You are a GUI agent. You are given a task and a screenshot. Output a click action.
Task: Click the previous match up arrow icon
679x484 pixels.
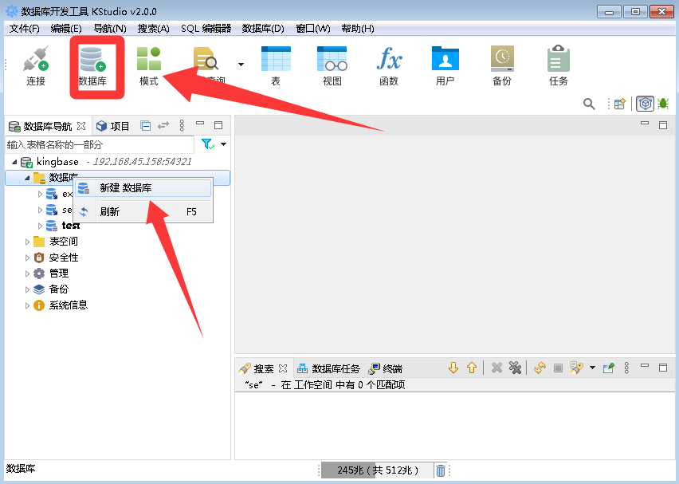point(472,368)
